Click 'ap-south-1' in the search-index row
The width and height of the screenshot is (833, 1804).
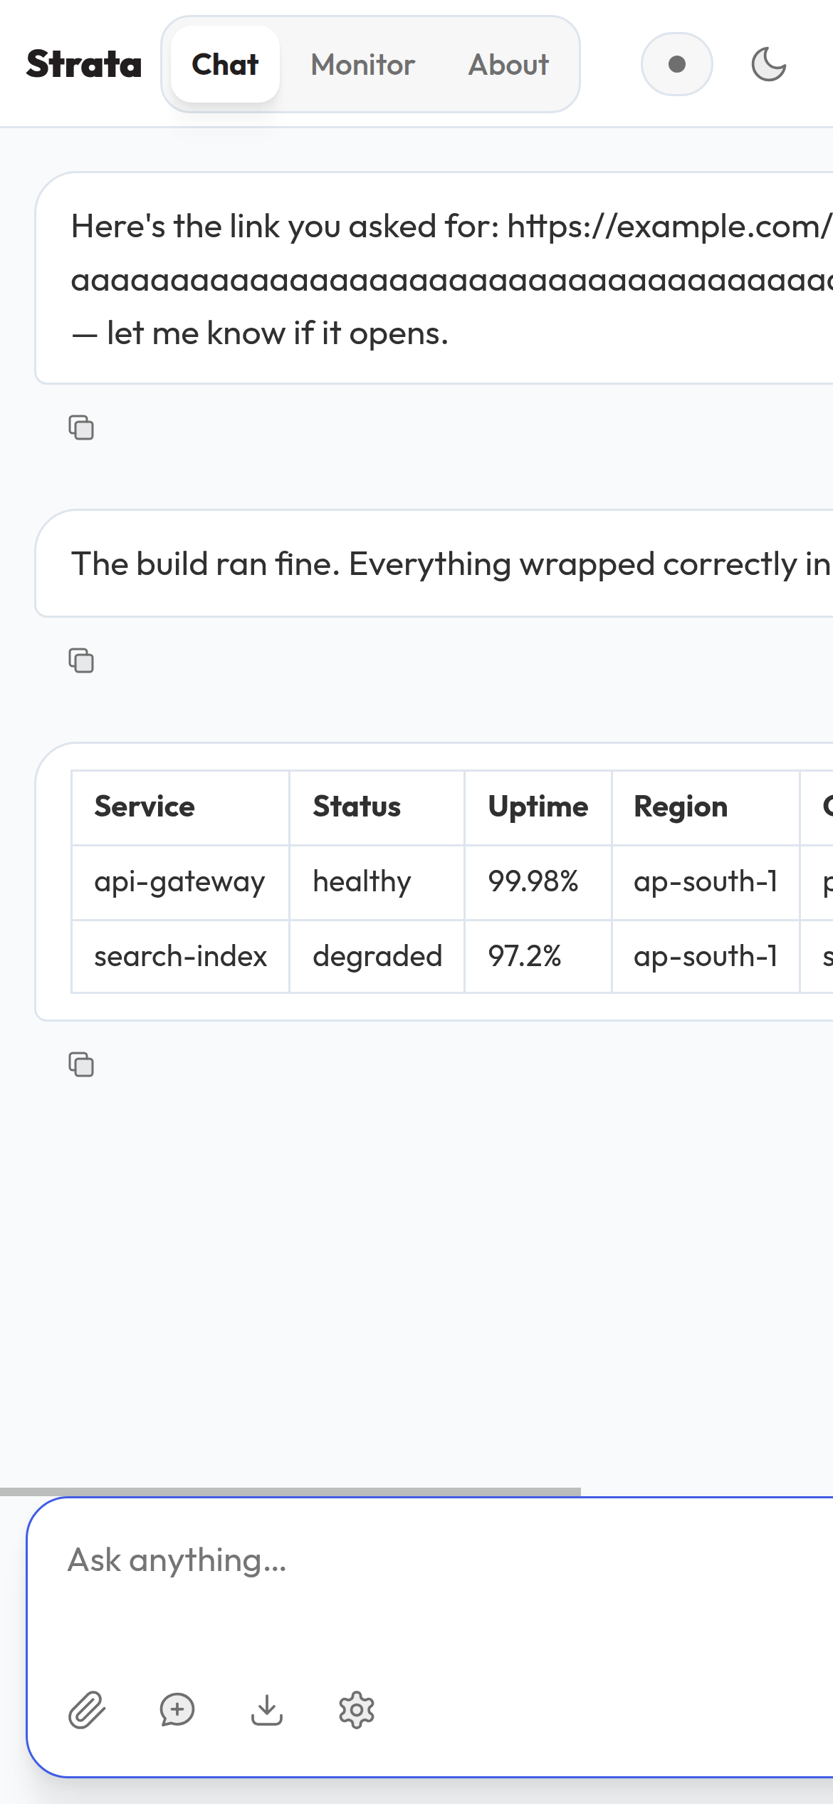(x=706, y=956)
